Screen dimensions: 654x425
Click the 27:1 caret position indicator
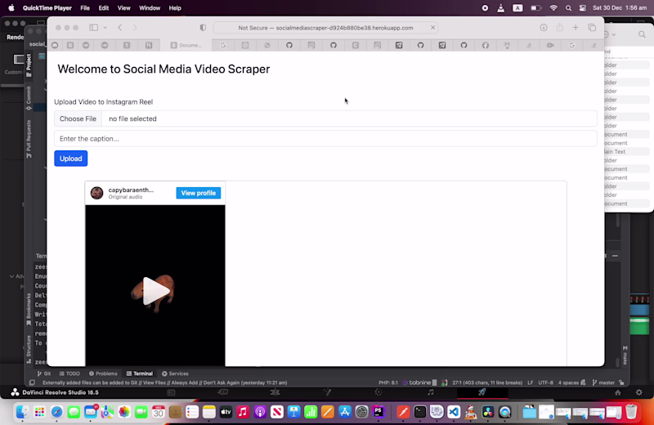tap(487, 382)
